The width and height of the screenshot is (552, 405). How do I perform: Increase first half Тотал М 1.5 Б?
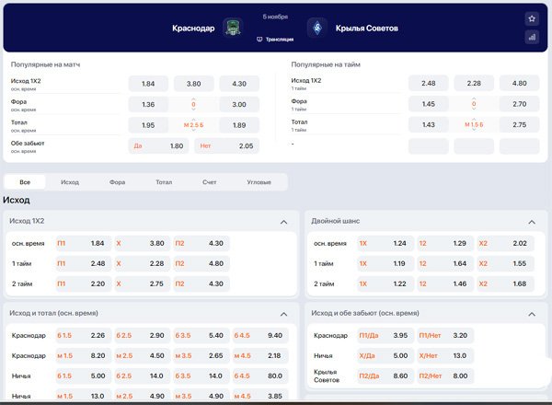pyautogui.click(x=474, y=120)
